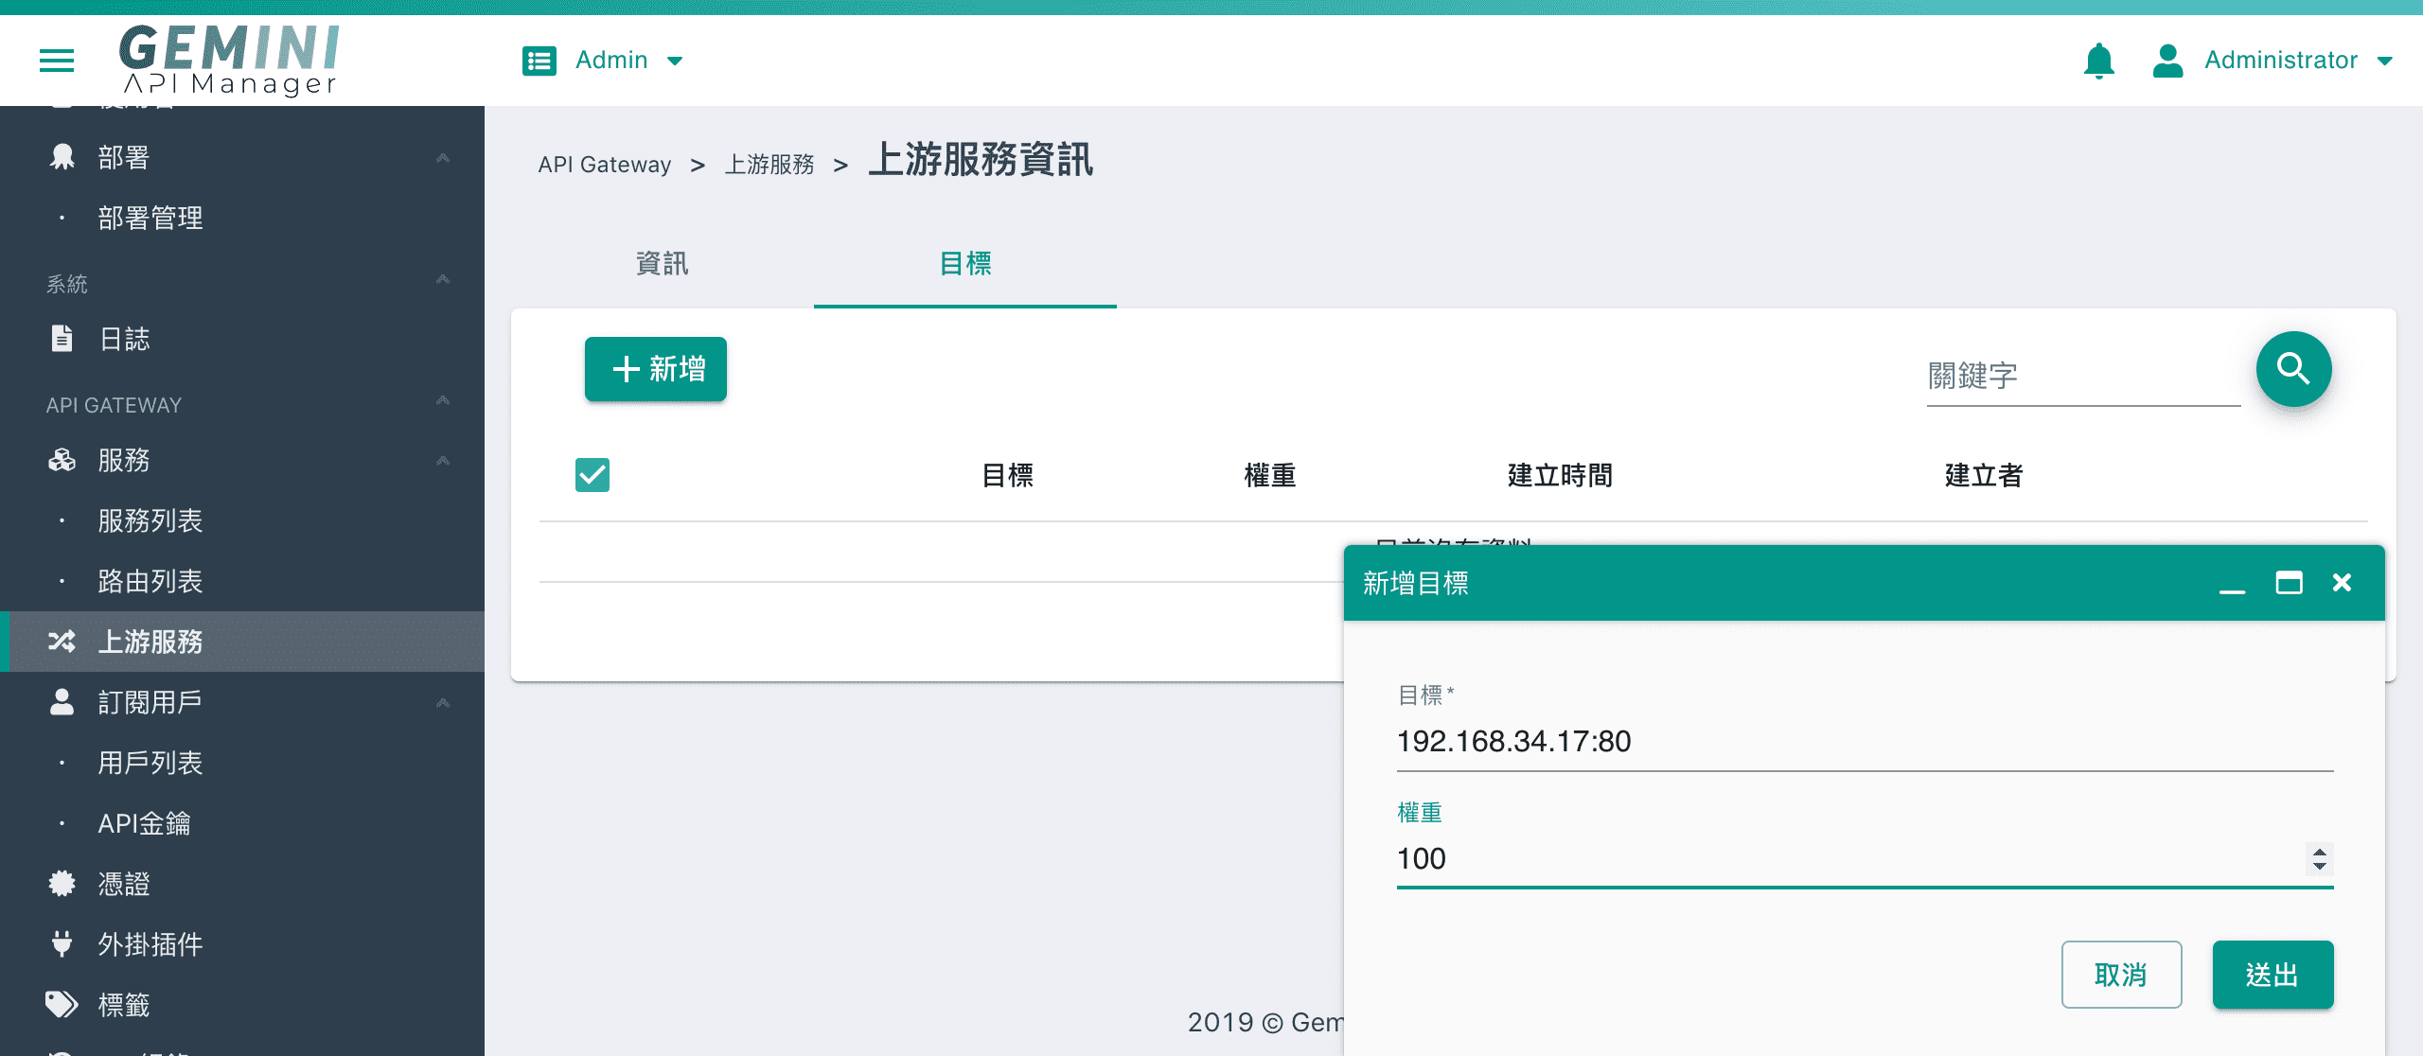Viewport: 2423px width, 1056px height.
Task: Sort by the 建立時間 column header
Action: point(1560,475)
